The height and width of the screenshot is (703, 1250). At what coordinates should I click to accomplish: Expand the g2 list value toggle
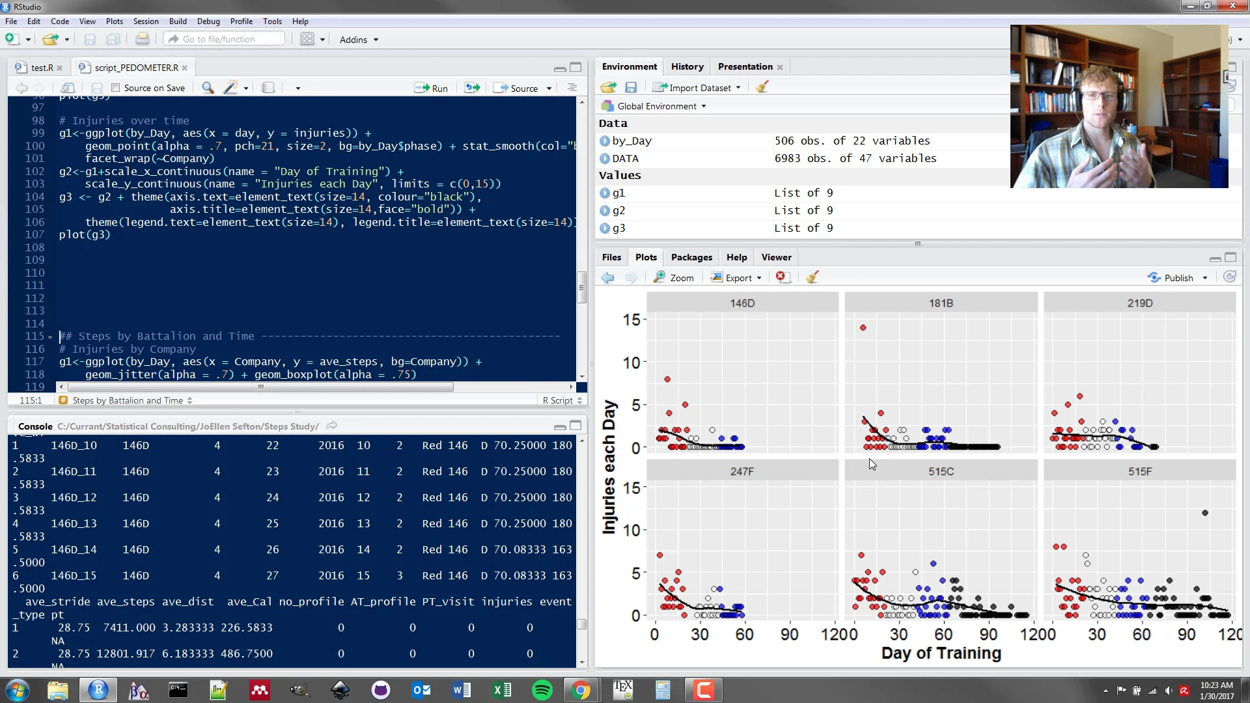tap(605, 211)
